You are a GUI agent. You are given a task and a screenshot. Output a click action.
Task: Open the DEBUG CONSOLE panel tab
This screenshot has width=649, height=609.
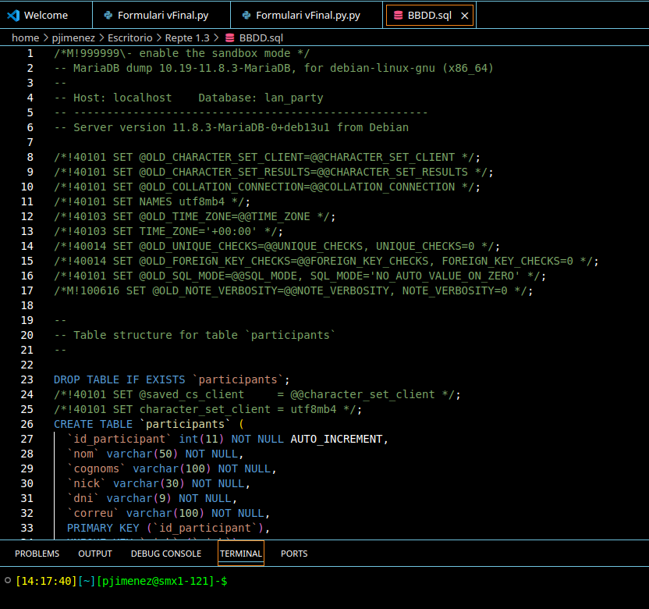pos(165,554)
